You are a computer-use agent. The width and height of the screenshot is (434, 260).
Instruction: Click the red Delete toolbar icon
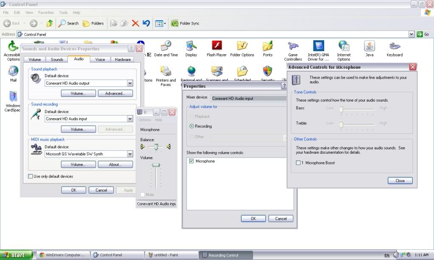click(x=135, y=23)
